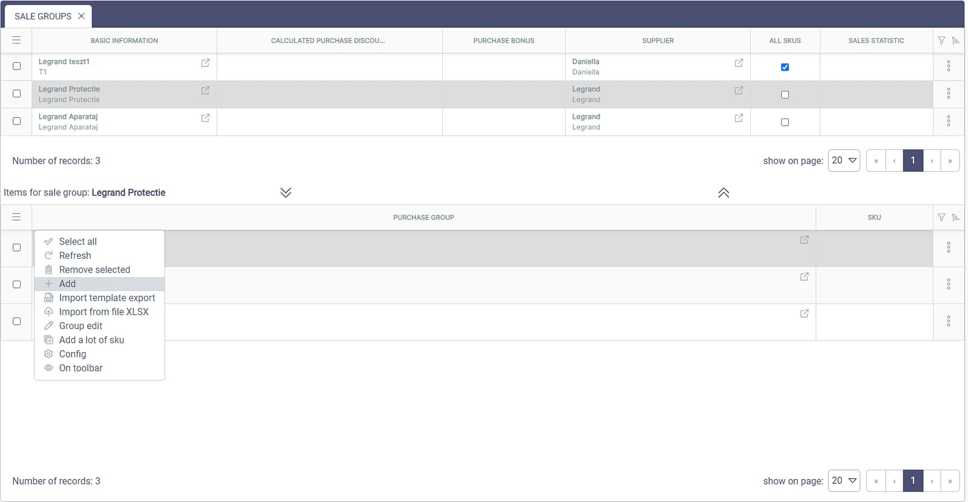Go to top pagination page 1

[x=912, y=161]
